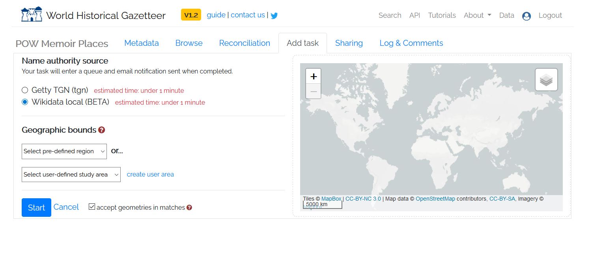Image resolution: width=590 pixels, height=265 pixels.
Task: Open the Select pre-defined region dropdown
Action: tap(64, 151)
